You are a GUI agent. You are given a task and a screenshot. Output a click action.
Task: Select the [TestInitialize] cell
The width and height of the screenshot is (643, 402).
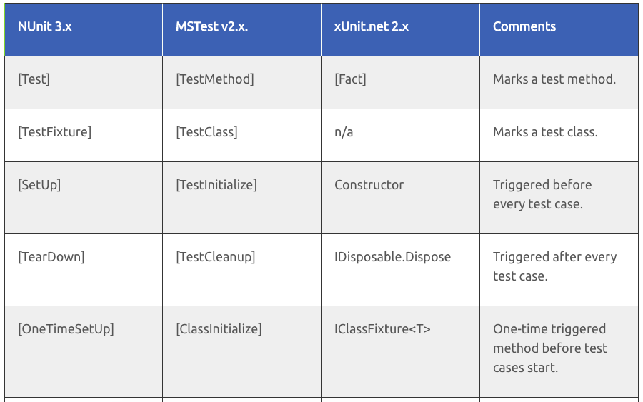pyautogui.click(x=216, y=185)
